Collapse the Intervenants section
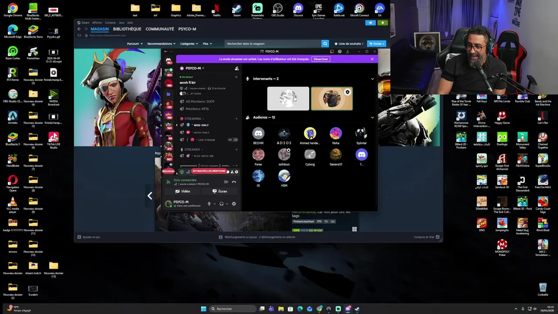This screenshot has height=314, width=558. point(372,79)
